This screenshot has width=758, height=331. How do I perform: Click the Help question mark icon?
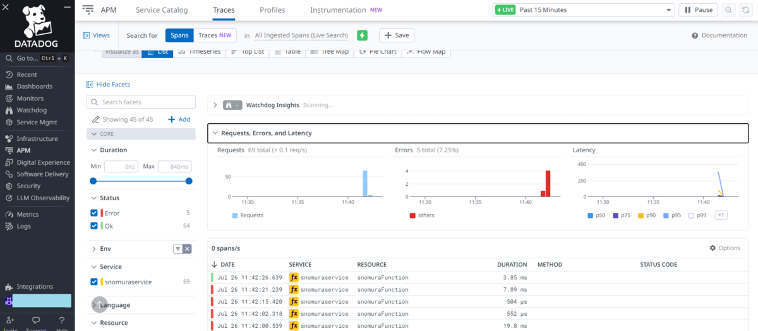61,320
